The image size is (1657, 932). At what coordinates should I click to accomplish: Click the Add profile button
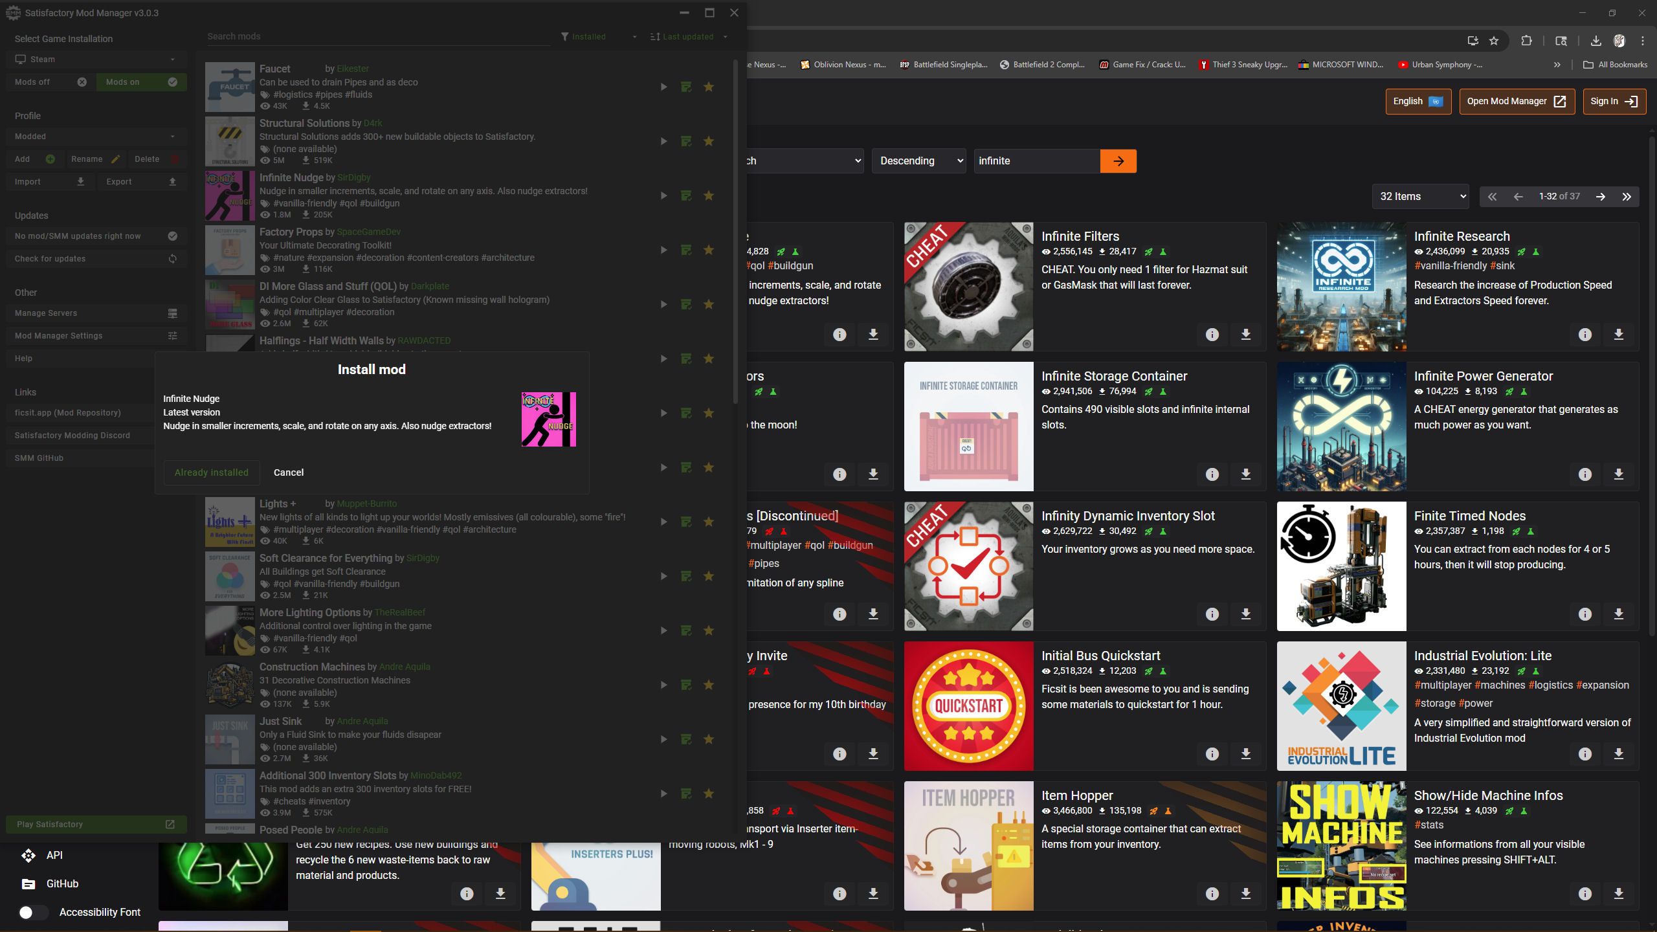pyautogui.click(x=34, y=159)
